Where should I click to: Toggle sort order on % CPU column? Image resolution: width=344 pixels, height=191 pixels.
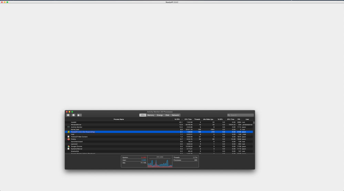pos(178,119)
